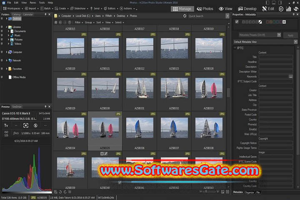Open the File menu
The width and height of the screenshot is (300, 200).
click(x=9, y=2)
